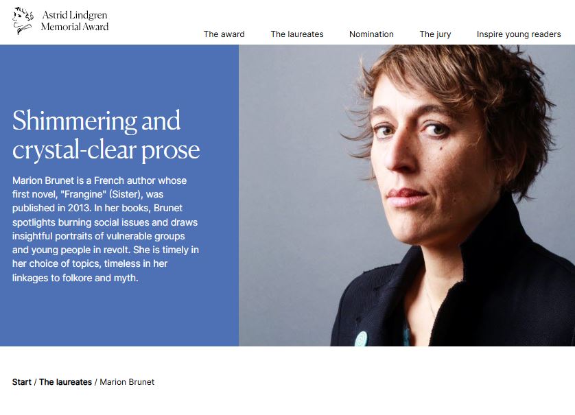
Task: Click the Shimmering and crystal-clear prose heading
Action: click(106, 134)
